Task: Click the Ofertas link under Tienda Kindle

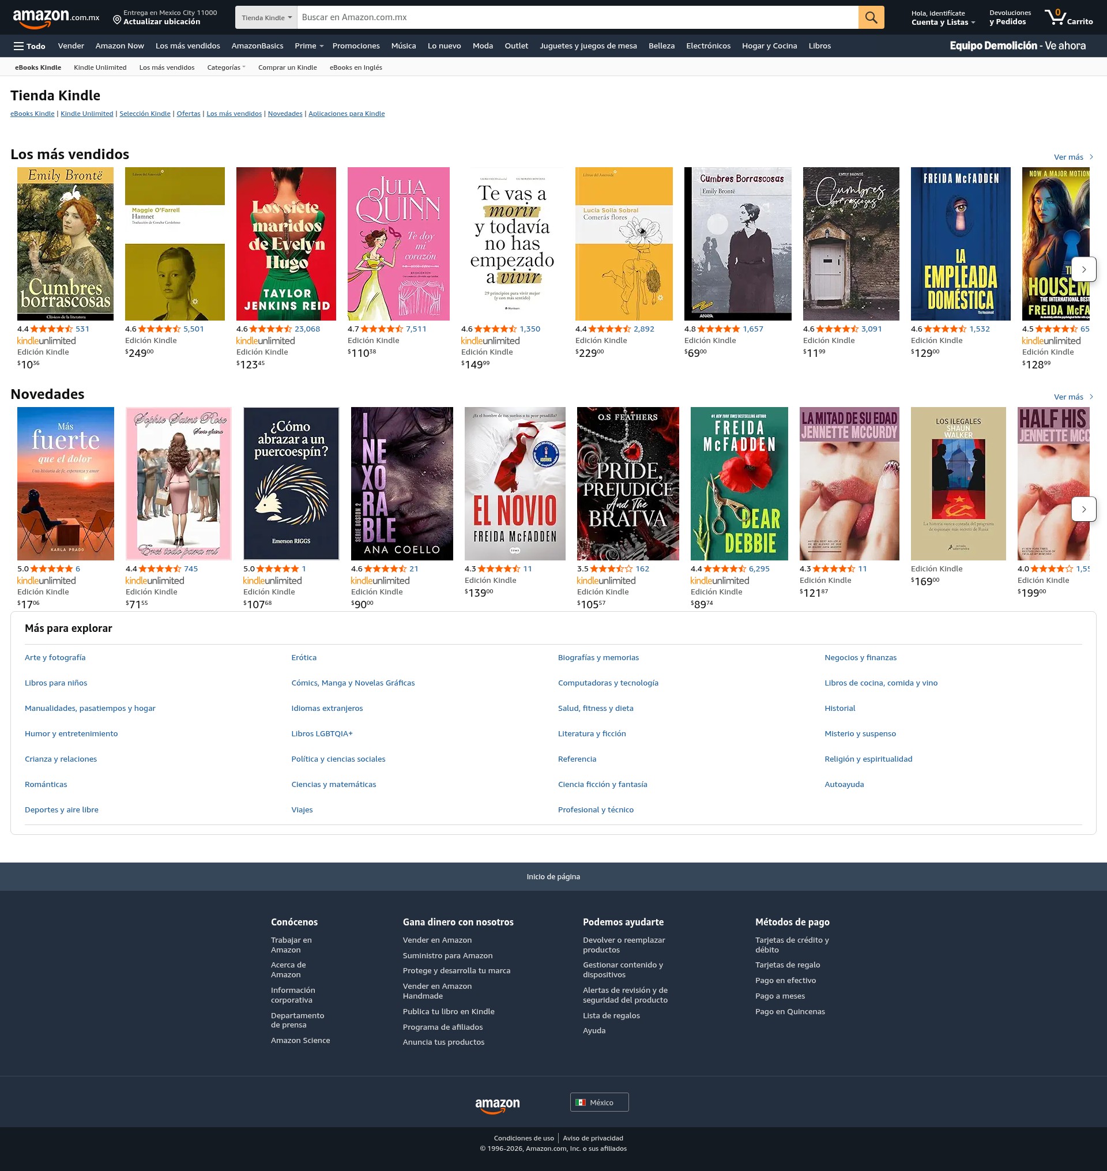Action: (x=188, y=114)
